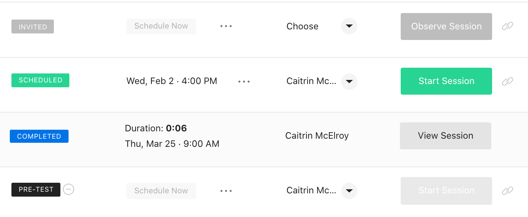528x217 pixels.
Task: Select the SCHEDULED status badge
Action: click(40, 80)
